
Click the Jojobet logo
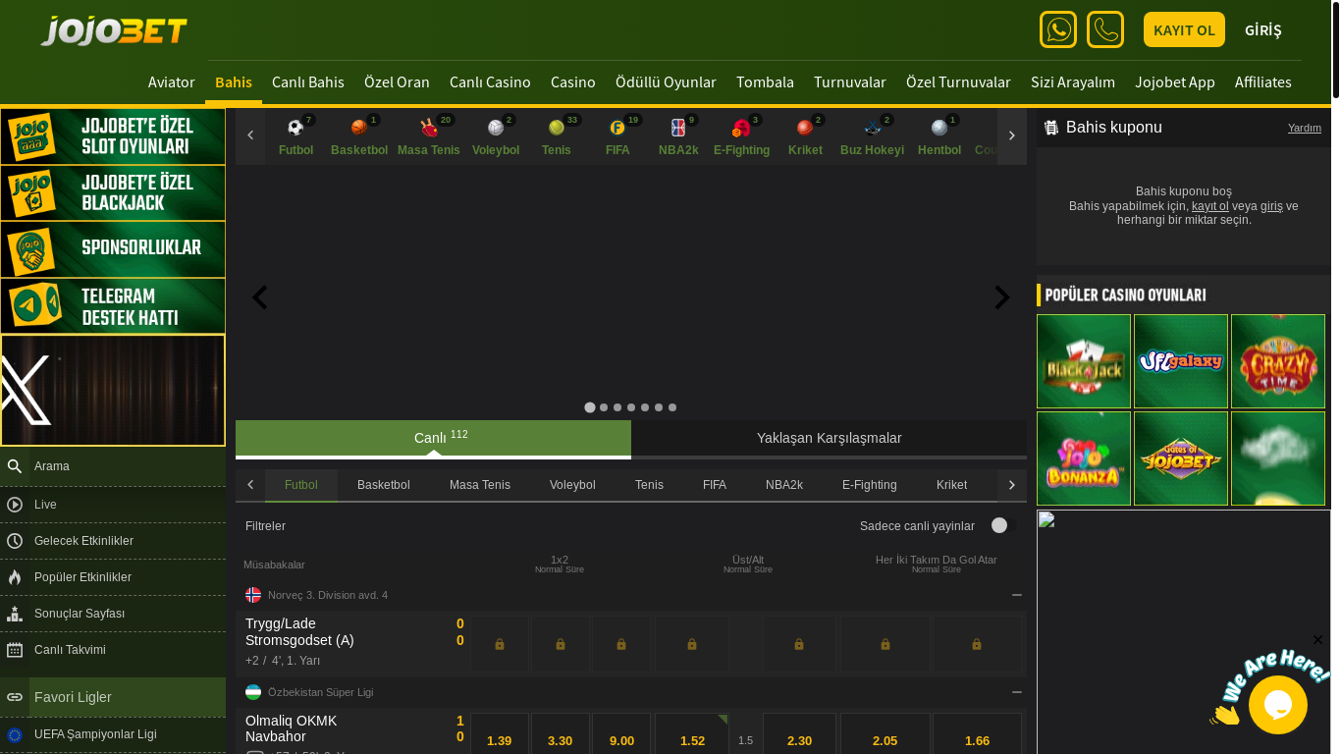tap(114, 30)
